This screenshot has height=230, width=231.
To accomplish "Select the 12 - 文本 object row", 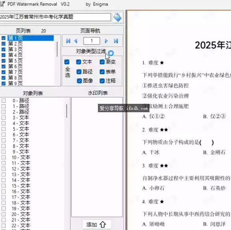I will (x=21, y=169).
